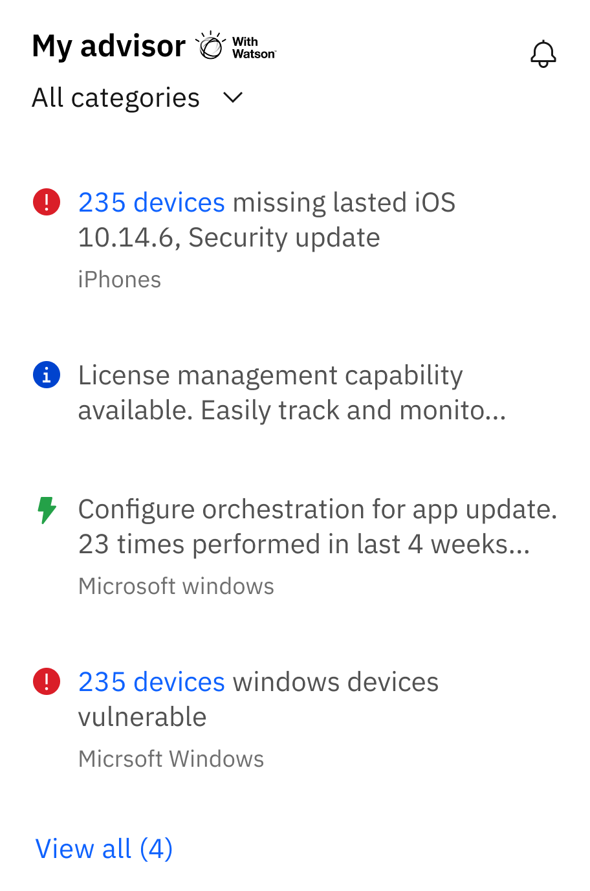Expand the All categories chevron arrow
This screenshot has width=590, height=891.
point(232,98)
